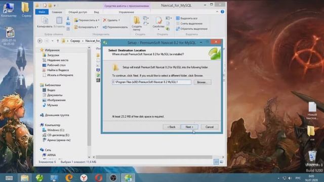Image resolution: width=324 pixels, height=182 pixels.
Task: Open the Общий доступ ribbon tab
Action: (77, 12)
